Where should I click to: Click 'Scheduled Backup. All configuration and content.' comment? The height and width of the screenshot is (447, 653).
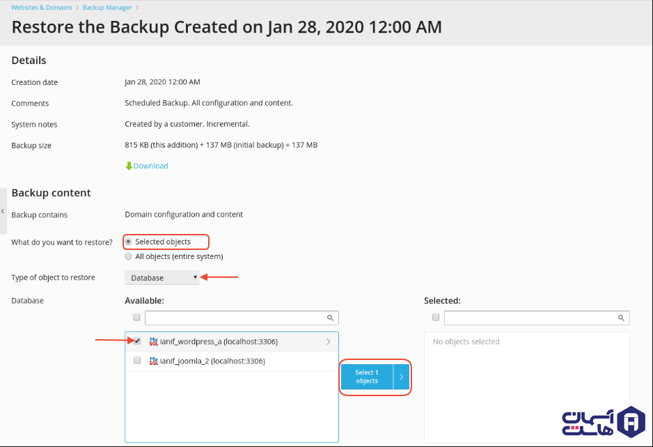tap(209, 103)
